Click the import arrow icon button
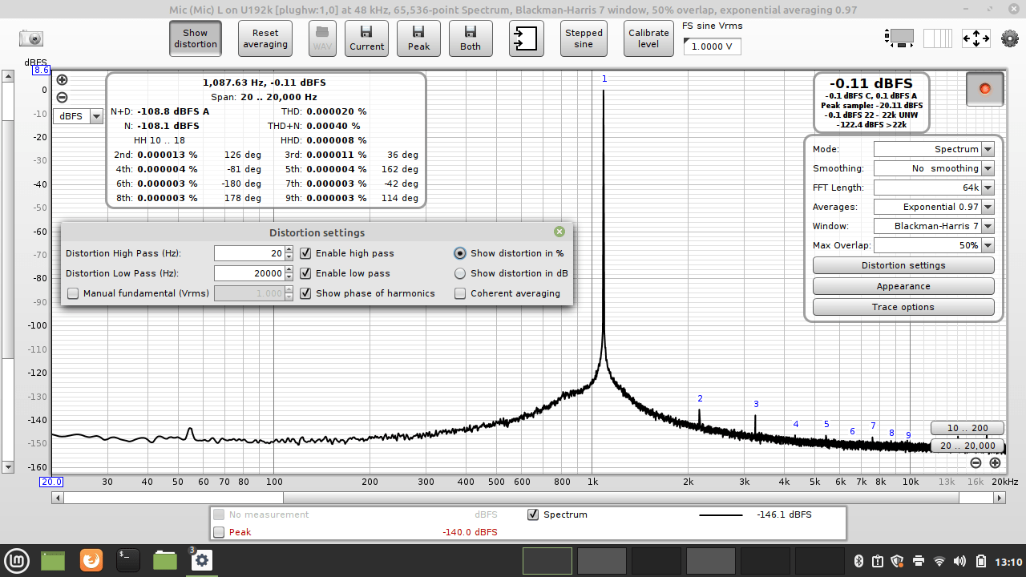1026x577 pixels. [525, 38]
